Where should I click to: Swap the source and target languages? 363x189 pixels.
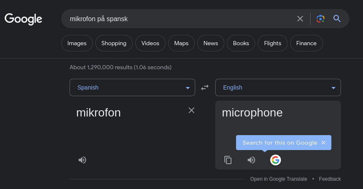click(x=205, y=87)
